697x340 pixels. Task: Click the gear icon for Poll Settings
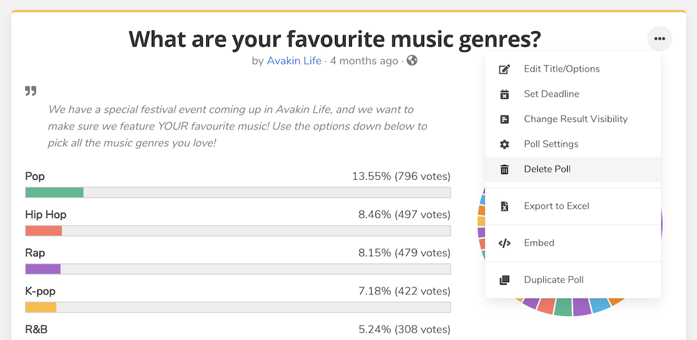pos(504,144)
